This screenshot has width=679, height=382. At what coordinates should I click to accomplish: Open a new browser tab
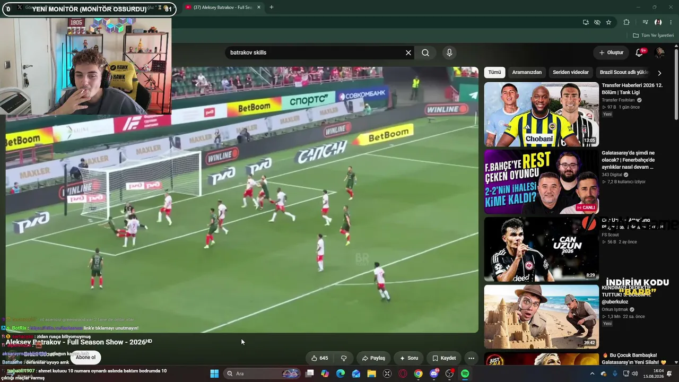click(271, 7)
